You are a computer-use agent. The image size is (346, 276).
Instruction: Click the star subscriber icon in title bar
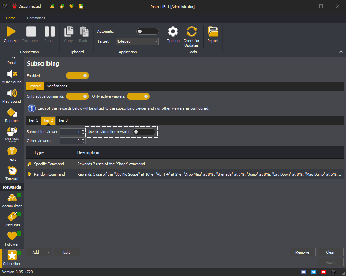click(x=81, y=7)
